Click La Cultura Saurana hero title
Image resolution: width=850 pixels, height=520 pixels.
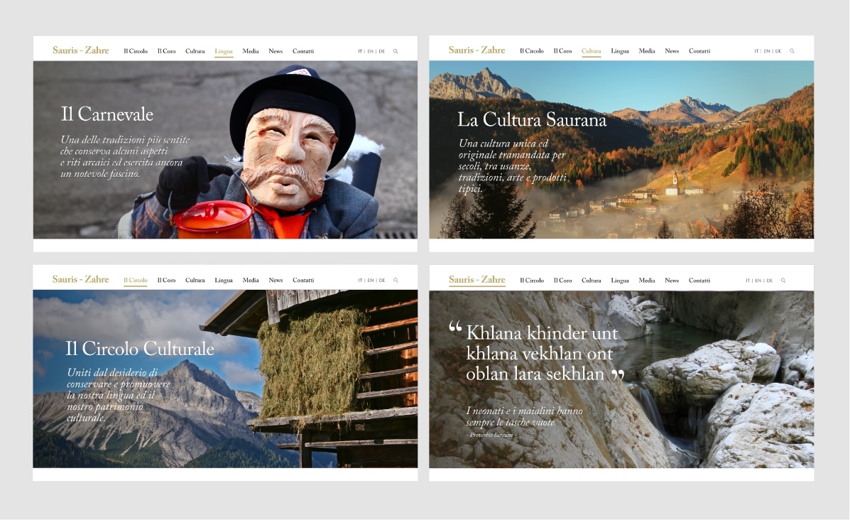(531, 119)
